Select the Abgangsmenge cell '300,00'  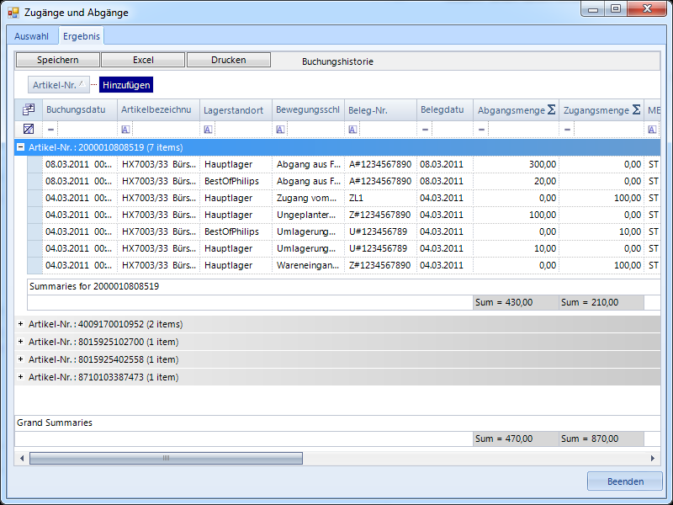point(516,164)
